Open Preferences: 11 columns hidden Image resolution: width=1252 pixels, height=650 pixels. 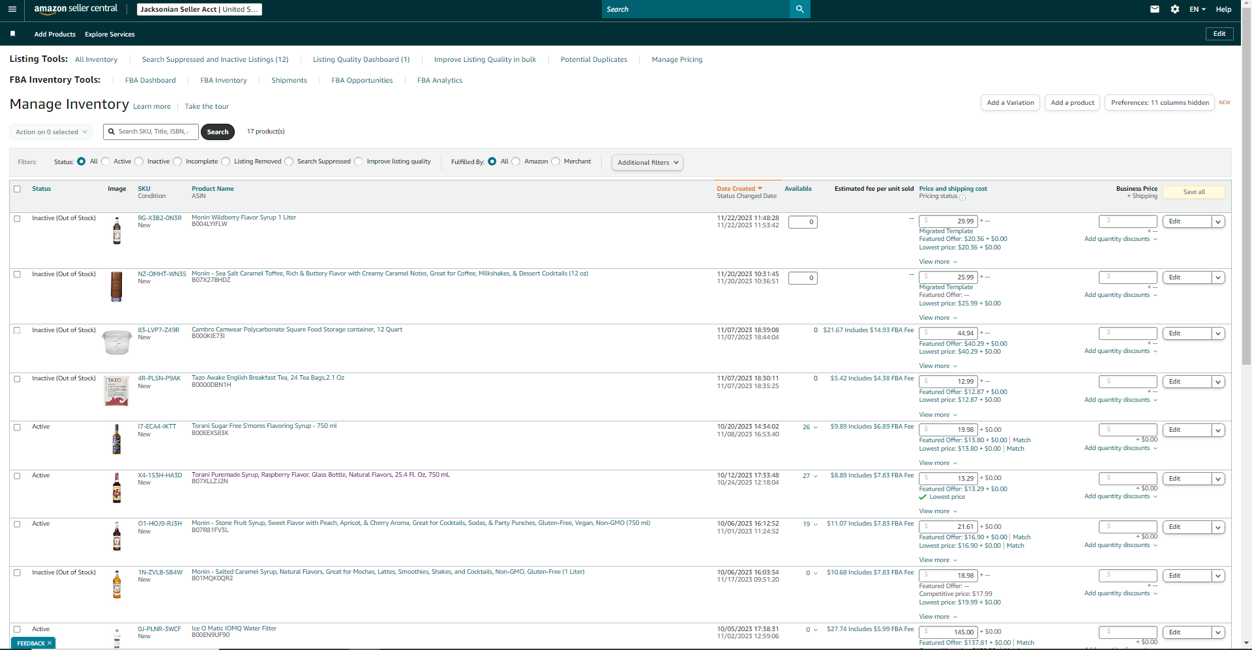[x=1159, y=103]
